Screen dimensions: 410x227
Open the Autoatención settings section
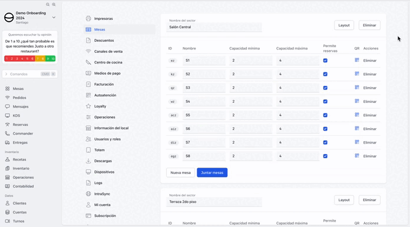120,95
